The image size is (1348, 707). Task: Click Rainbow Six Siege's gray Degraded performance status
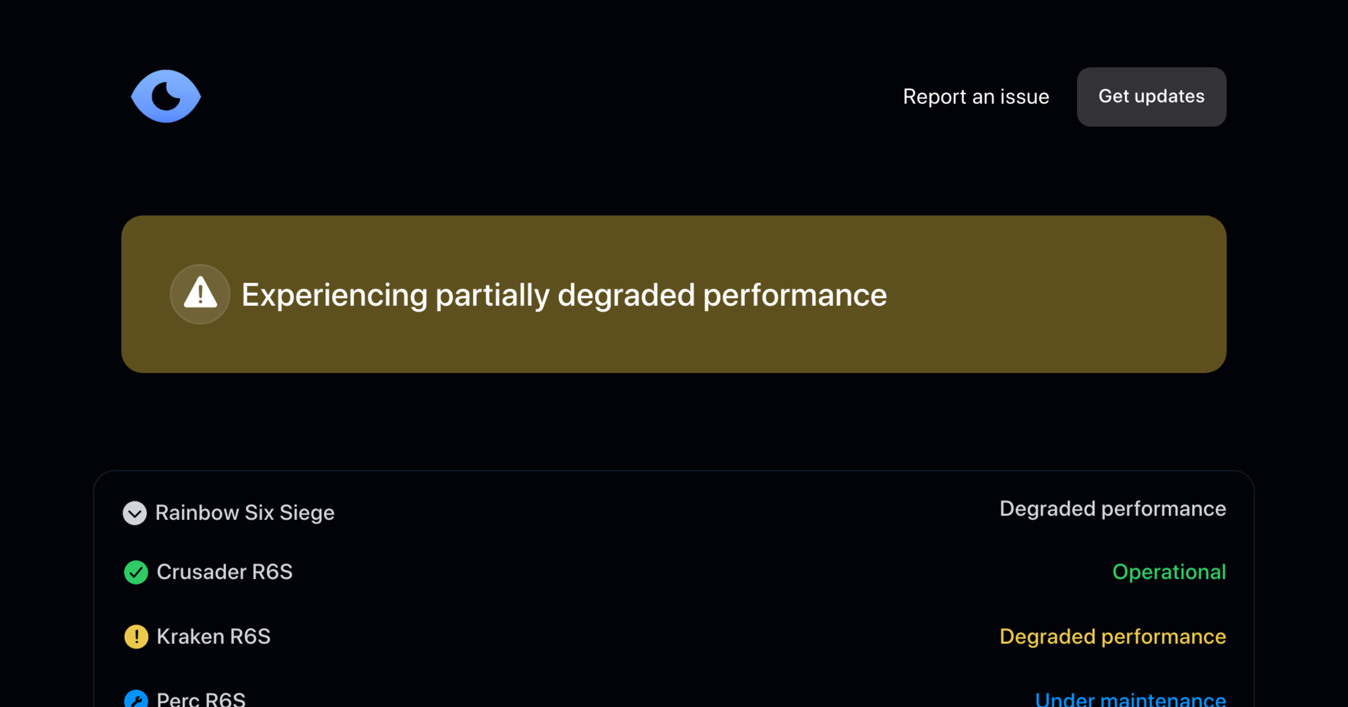(1112, 509)
